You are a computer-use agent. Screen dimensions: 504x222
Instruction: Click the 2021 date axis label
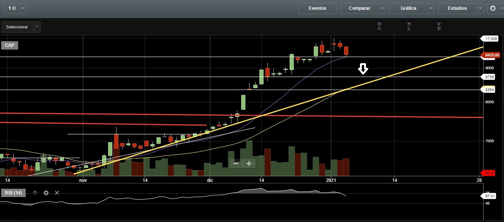331,180
